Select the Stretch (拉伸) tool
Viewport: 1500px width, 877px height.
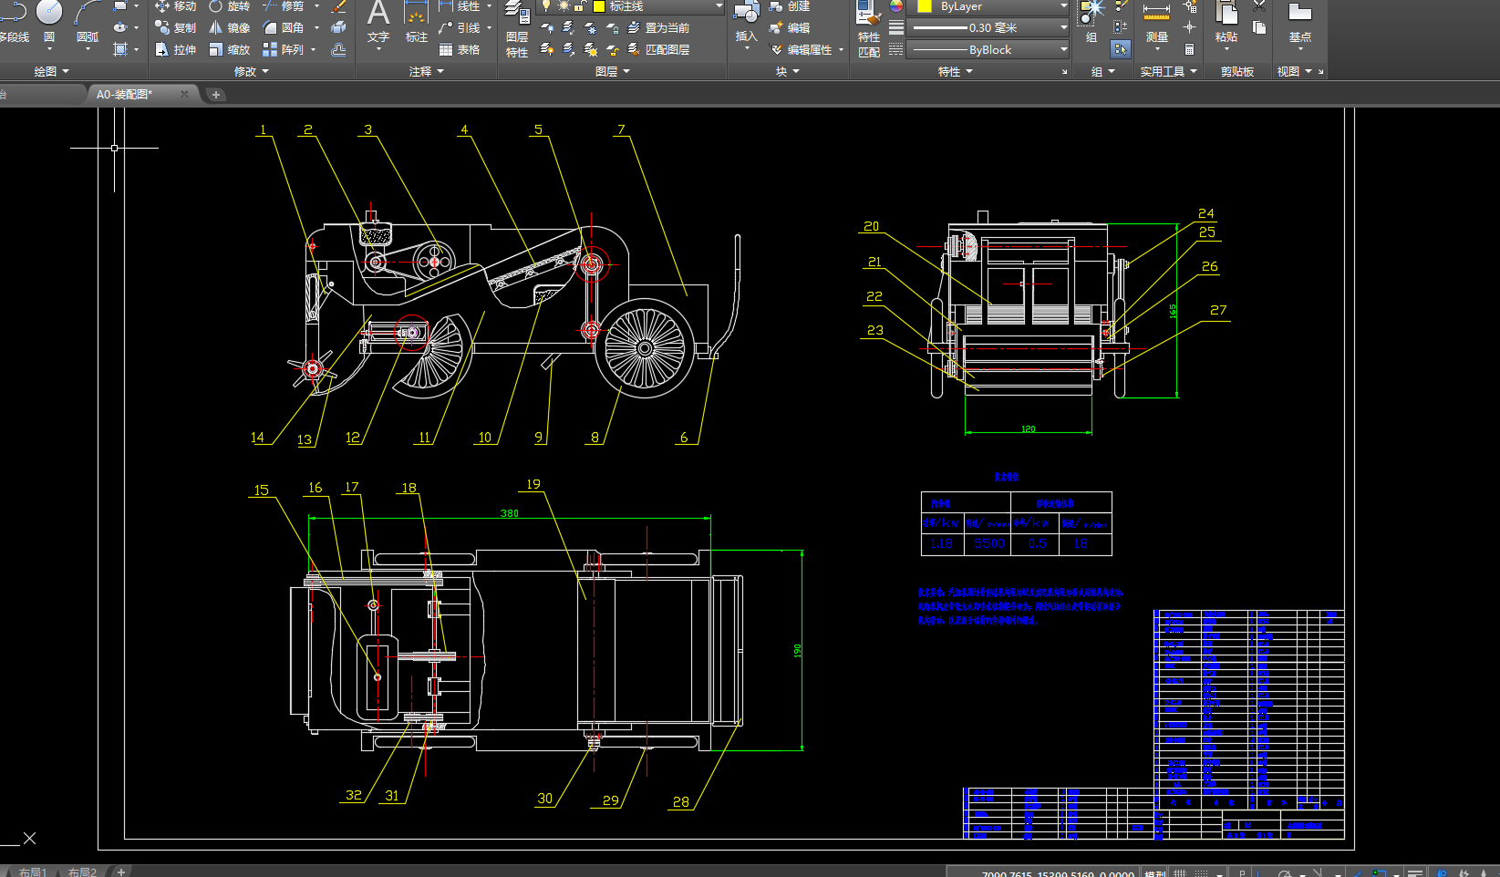175,50
